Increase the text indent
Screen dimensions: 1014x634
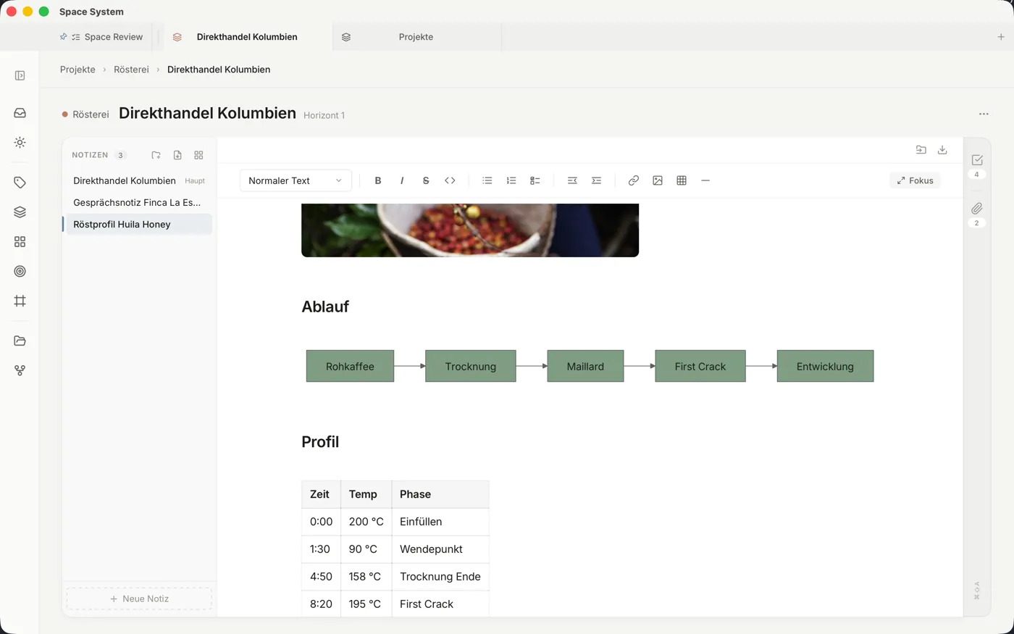[596, 180]
